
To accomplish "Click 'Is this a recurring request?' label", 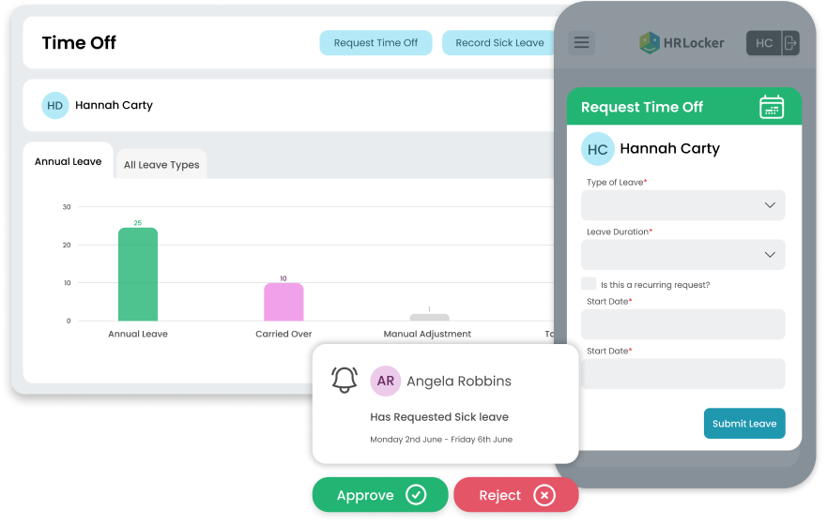I will click(655, 284).
